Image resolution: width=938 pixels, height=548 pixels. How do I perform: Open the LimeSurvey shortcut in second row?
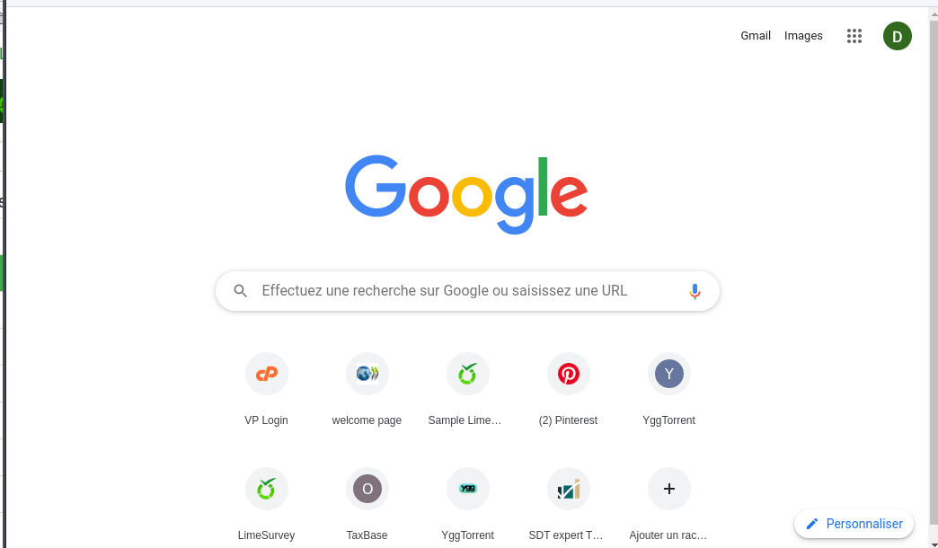tap(267, 489)
